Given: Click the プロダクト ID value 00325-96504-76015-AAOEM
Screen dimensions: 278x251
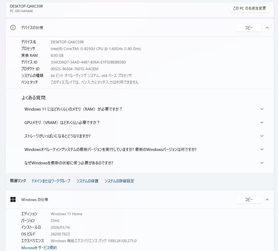Looking at the screenshot, I should (x=74, y=69).
